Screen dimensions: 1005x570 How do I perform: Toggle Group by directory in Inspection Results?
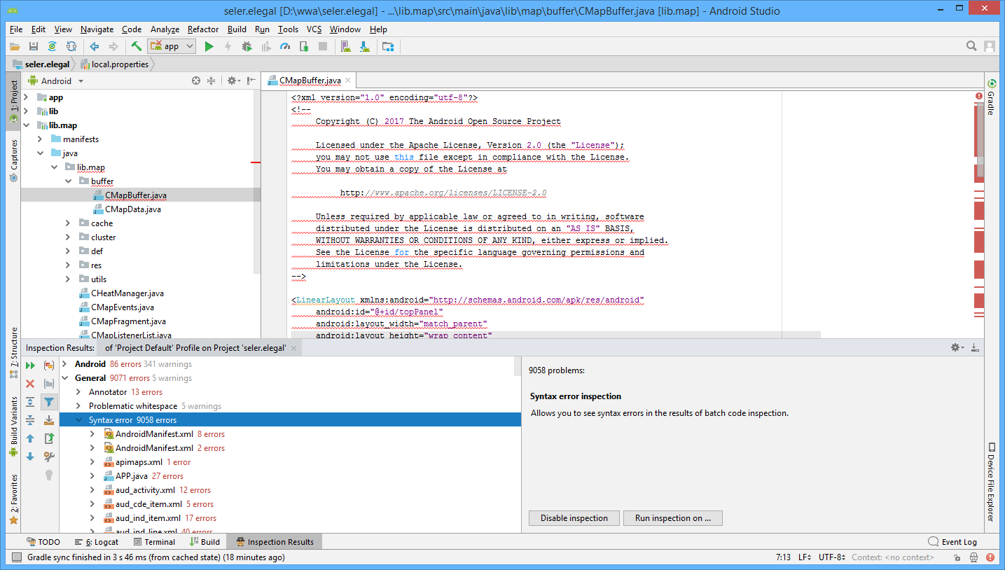coord(49,384)
